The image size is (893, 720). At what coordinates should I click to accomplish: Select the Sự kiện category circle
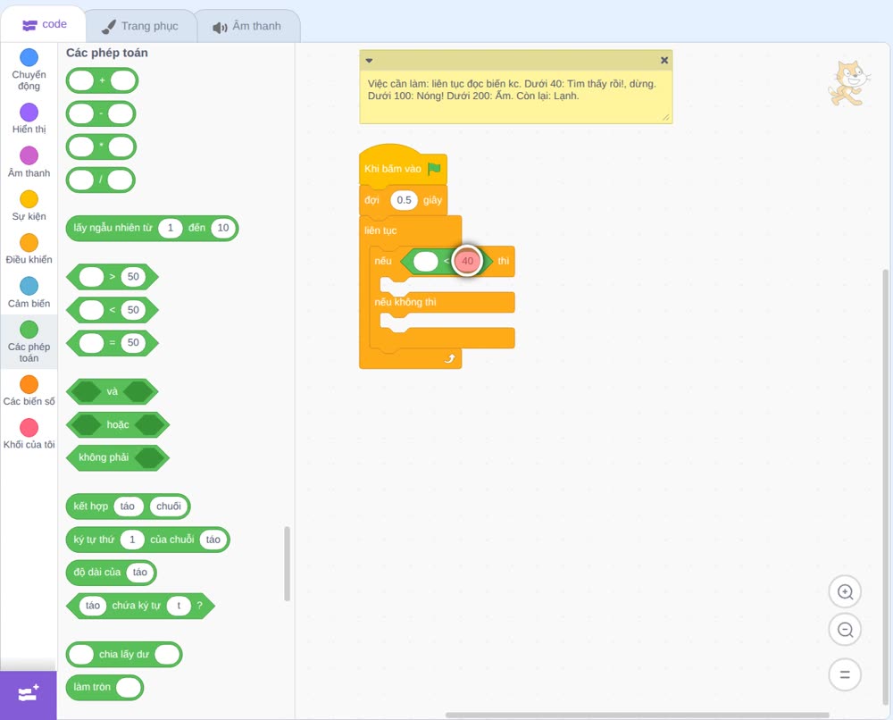tap(29, 199)
